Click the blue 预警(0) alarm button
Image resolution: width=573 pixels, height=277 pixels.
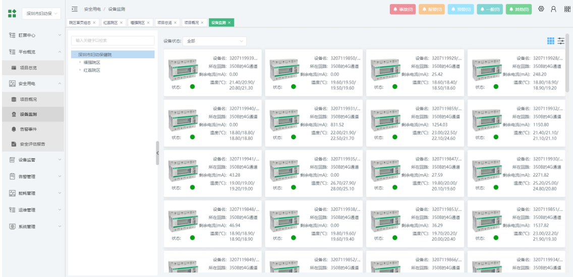pyautogui.click(x=461, y=10)
